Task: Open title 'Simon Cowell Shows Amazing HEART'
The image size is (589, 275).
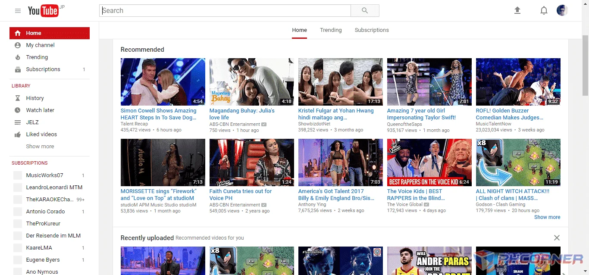Action: (159, 114)
